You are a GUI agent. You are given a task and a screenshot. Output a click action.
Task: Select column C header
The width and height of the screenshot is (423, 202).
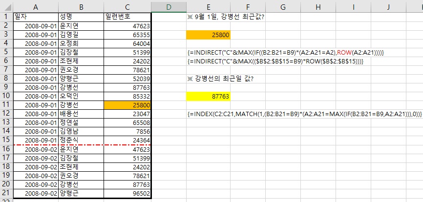[127, 7]
